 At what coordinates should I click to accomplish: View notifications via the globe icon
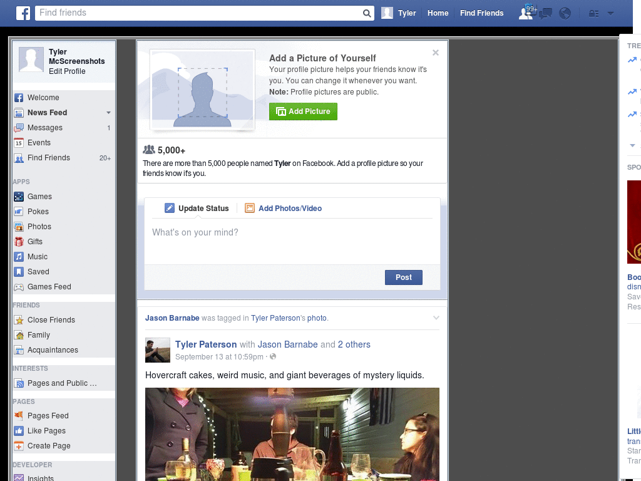[565, 13]
